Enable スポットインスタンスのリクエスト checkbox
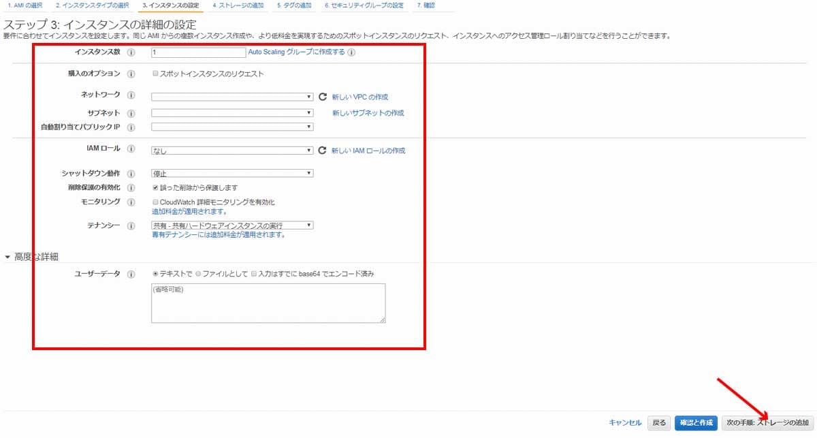Image resolution: width=817 pixels, height=438 pixels. [x=156, y=74]
